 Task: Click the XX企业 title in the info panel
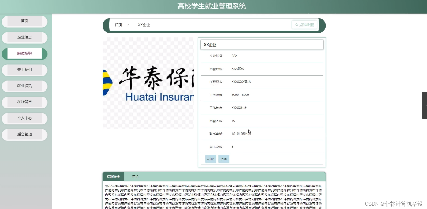pos(210,45)
